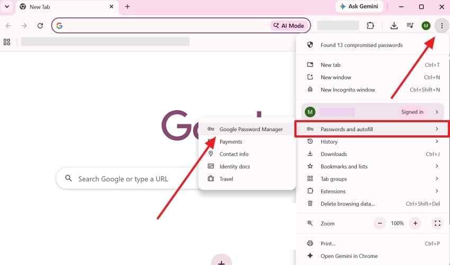
Task: Expand Passwords and autofill submenu
Action: point(372,129)
